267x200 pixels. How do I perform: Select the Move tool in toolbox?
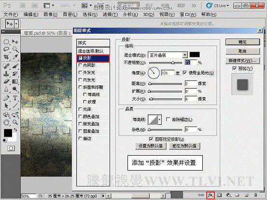pyautogui.click(x=15, y=41)
